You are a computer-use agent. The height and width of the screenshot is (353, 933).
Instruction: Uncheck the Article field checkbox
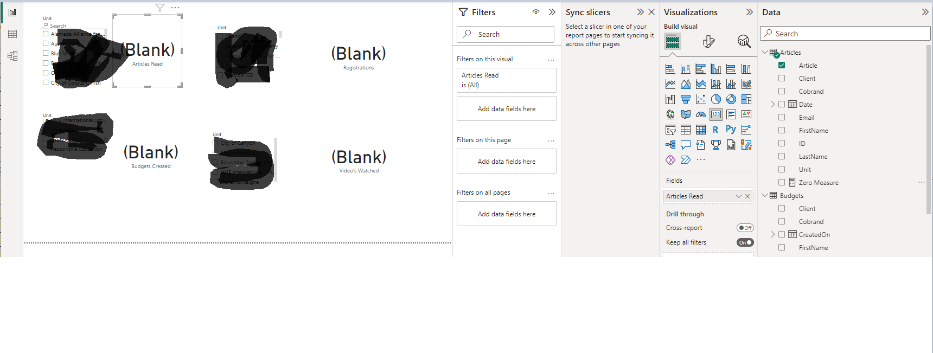coord(782,65)
